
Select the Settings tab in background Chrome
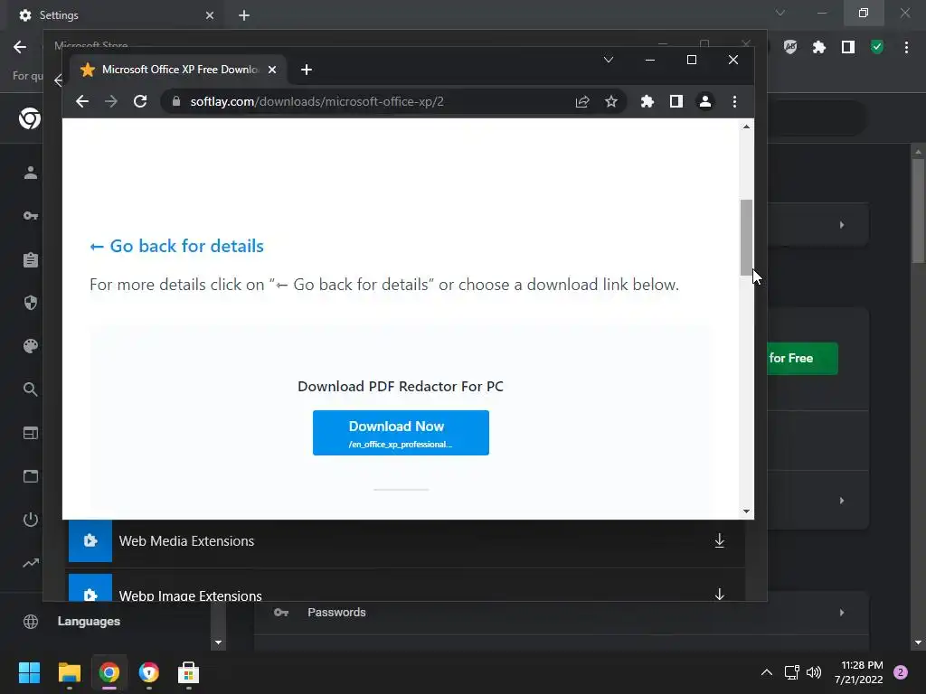[x=116, y=14]
